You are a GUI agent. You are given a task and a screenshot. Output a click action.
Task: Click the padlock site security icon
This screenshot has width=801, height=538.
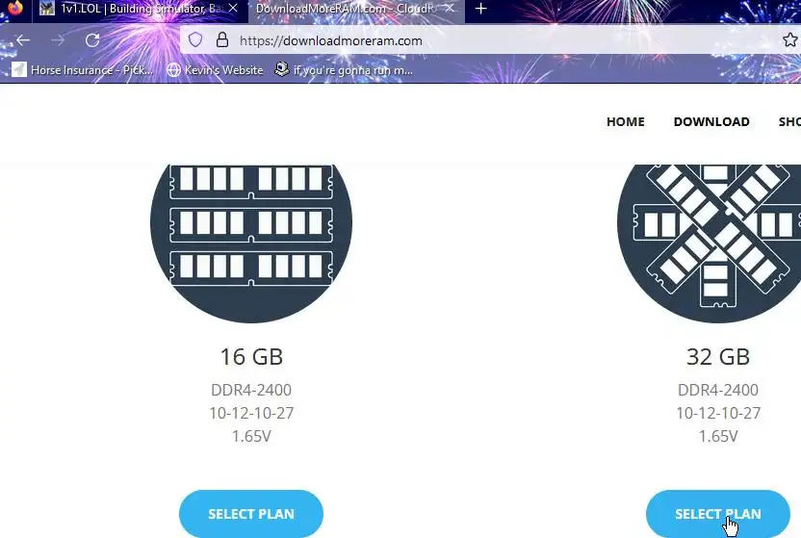point(222,39)
